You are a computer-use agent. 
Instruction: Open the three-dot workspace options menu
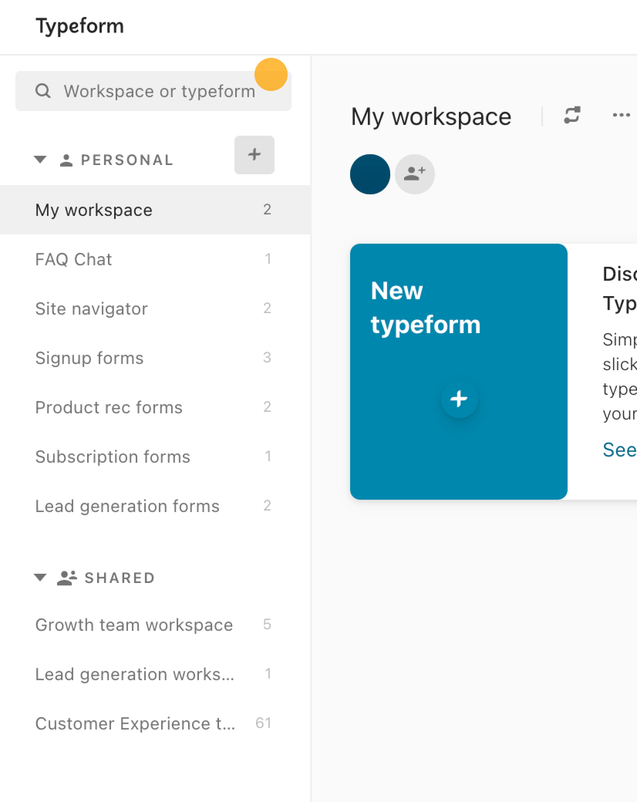click(x=621, y=115)
